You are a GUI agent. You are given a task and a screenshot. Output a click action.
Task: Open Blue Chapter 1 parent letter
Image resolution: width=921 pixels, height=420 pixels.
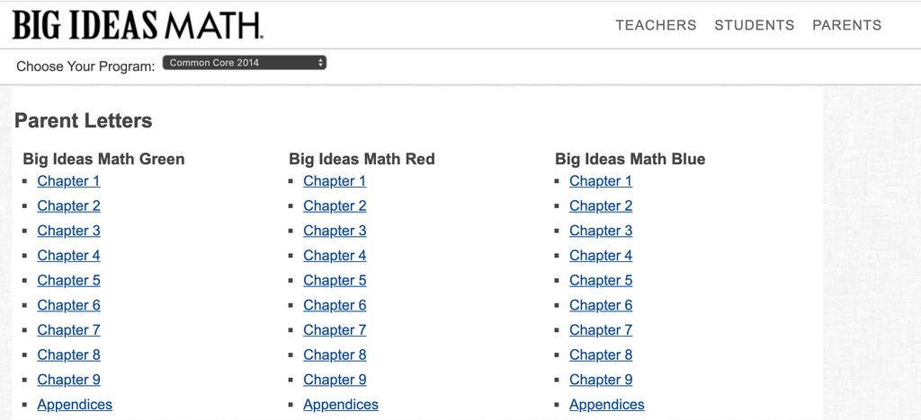click(x=601, y=181)
